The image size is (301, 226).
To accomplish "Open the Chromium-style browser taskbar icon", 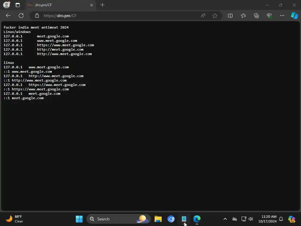I will point(171,219).
